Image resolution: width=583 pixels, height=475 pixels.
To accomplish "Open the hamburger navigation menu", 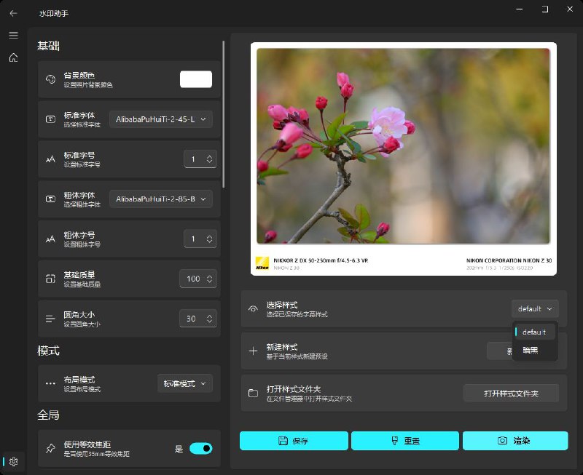I will pos(13,34).
